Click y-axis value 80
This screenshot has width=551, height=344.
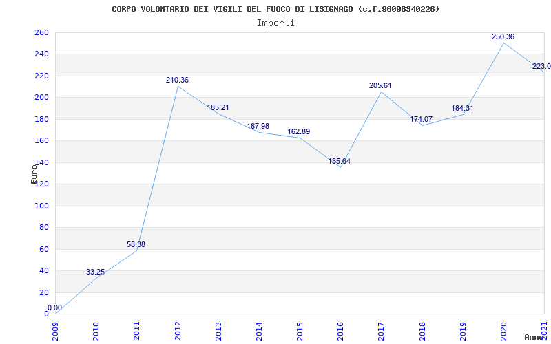[43, 228]
